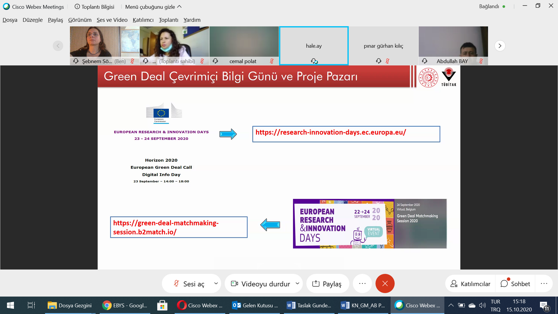Image resolution: width=558 pixels, height=314 pixels.
Task: Click the red leave meeting button
Action: click(x=385, y=284)
